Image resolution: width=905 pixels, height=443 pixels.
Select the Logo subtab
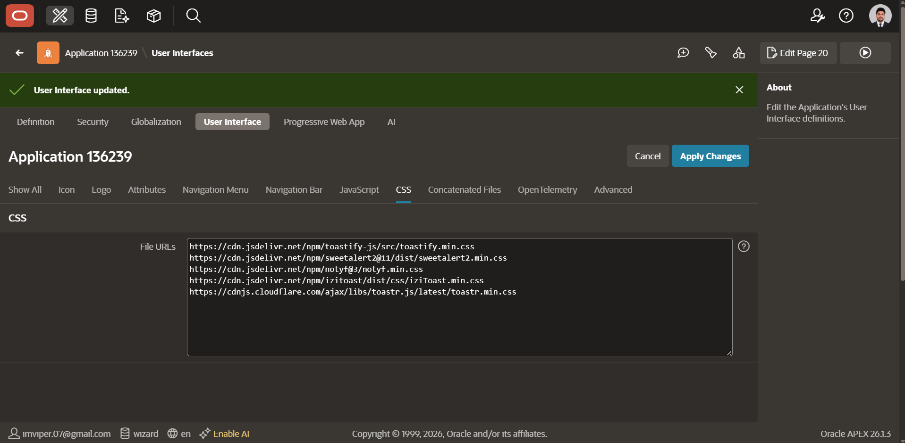pos(101,189)
